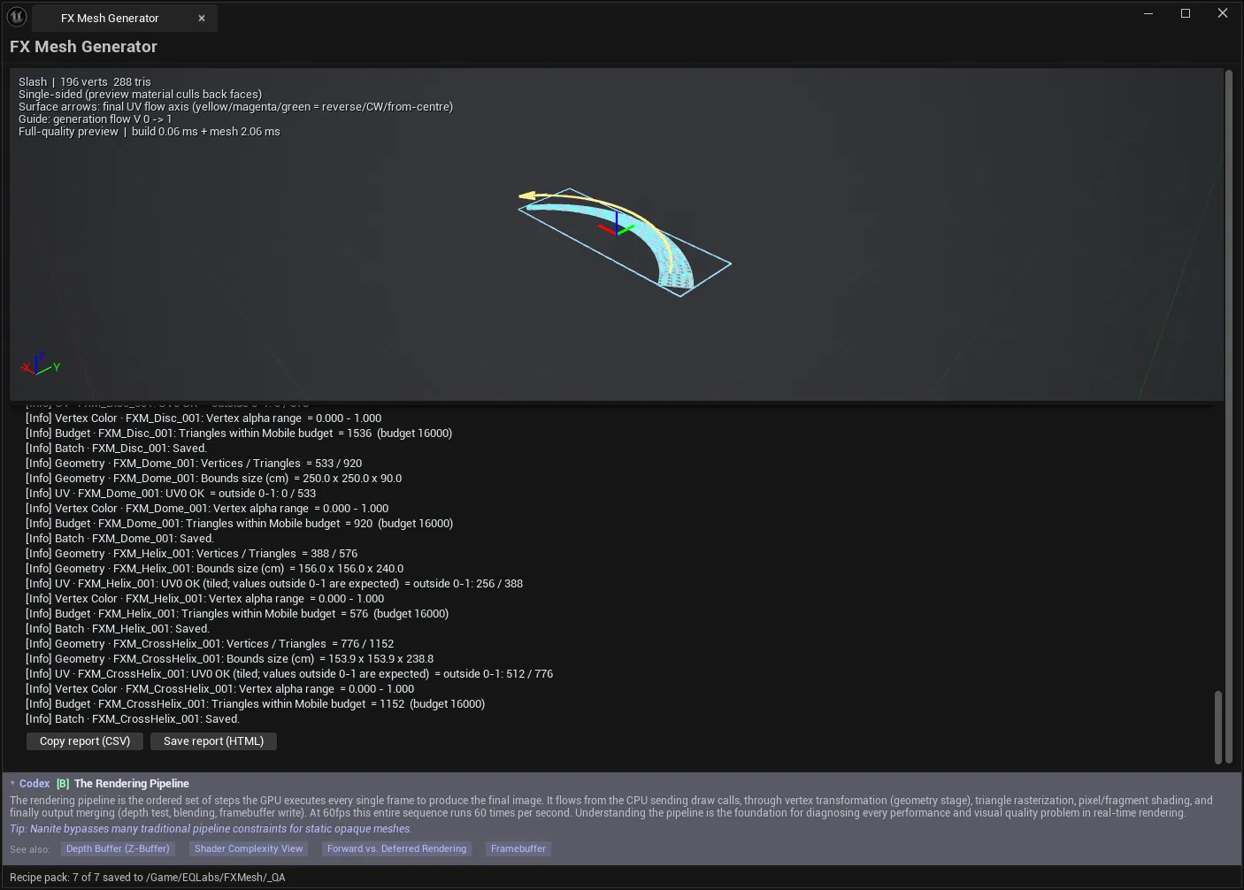Click the Unreal Engine logo icon
The image size is (1244, 890).
tap(17, 17)
